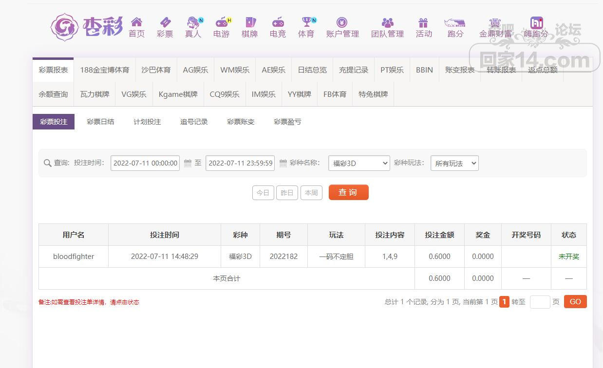603x368 pixels.
Task: Open the 彩票 lottery ticket icon
Action: pyautogui.click(x=165, y=22)
